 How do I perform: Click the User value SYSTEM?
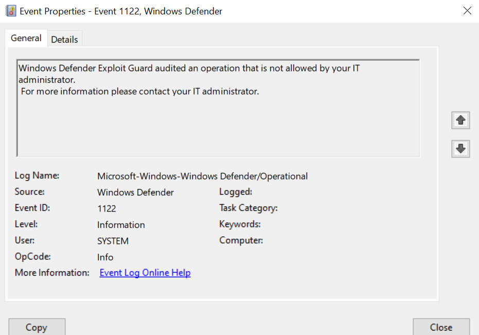coord(113,241)
